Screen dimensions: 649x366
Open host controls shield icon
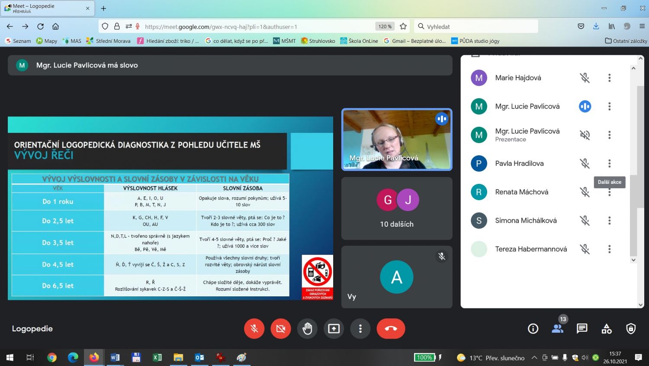631,329
